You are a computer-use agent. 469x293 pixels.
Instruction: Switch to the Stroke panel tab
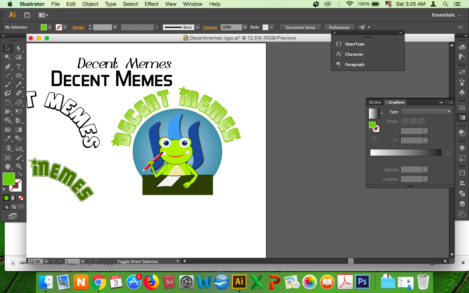[x=375, y=102]
